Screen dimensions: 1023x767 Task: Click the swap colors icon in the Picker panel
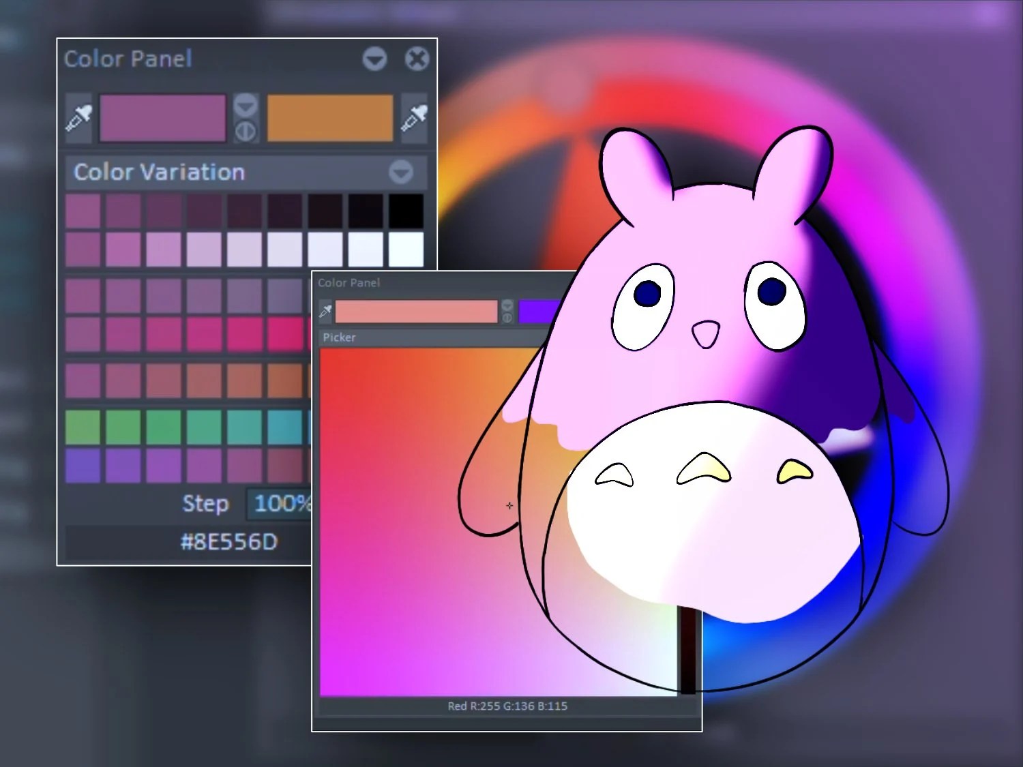[x=507, y=317]
